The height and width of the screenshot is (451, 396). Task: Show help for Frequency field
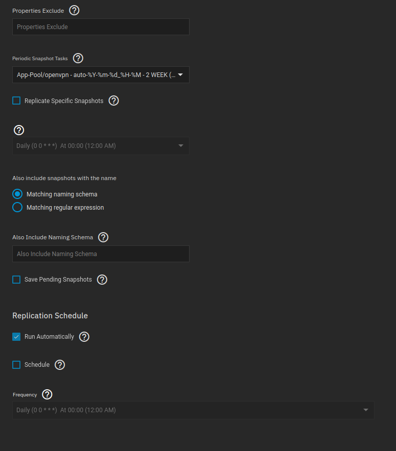point(47,394)
